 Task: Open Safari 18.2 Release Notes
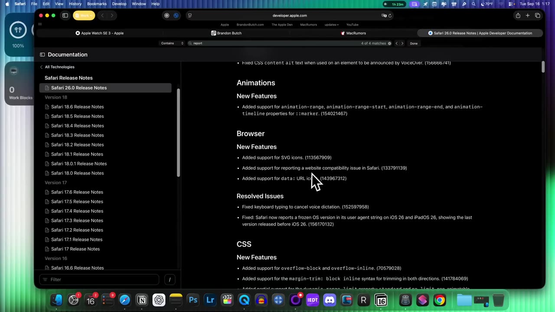pyautogui.click(x=77, y=145)
